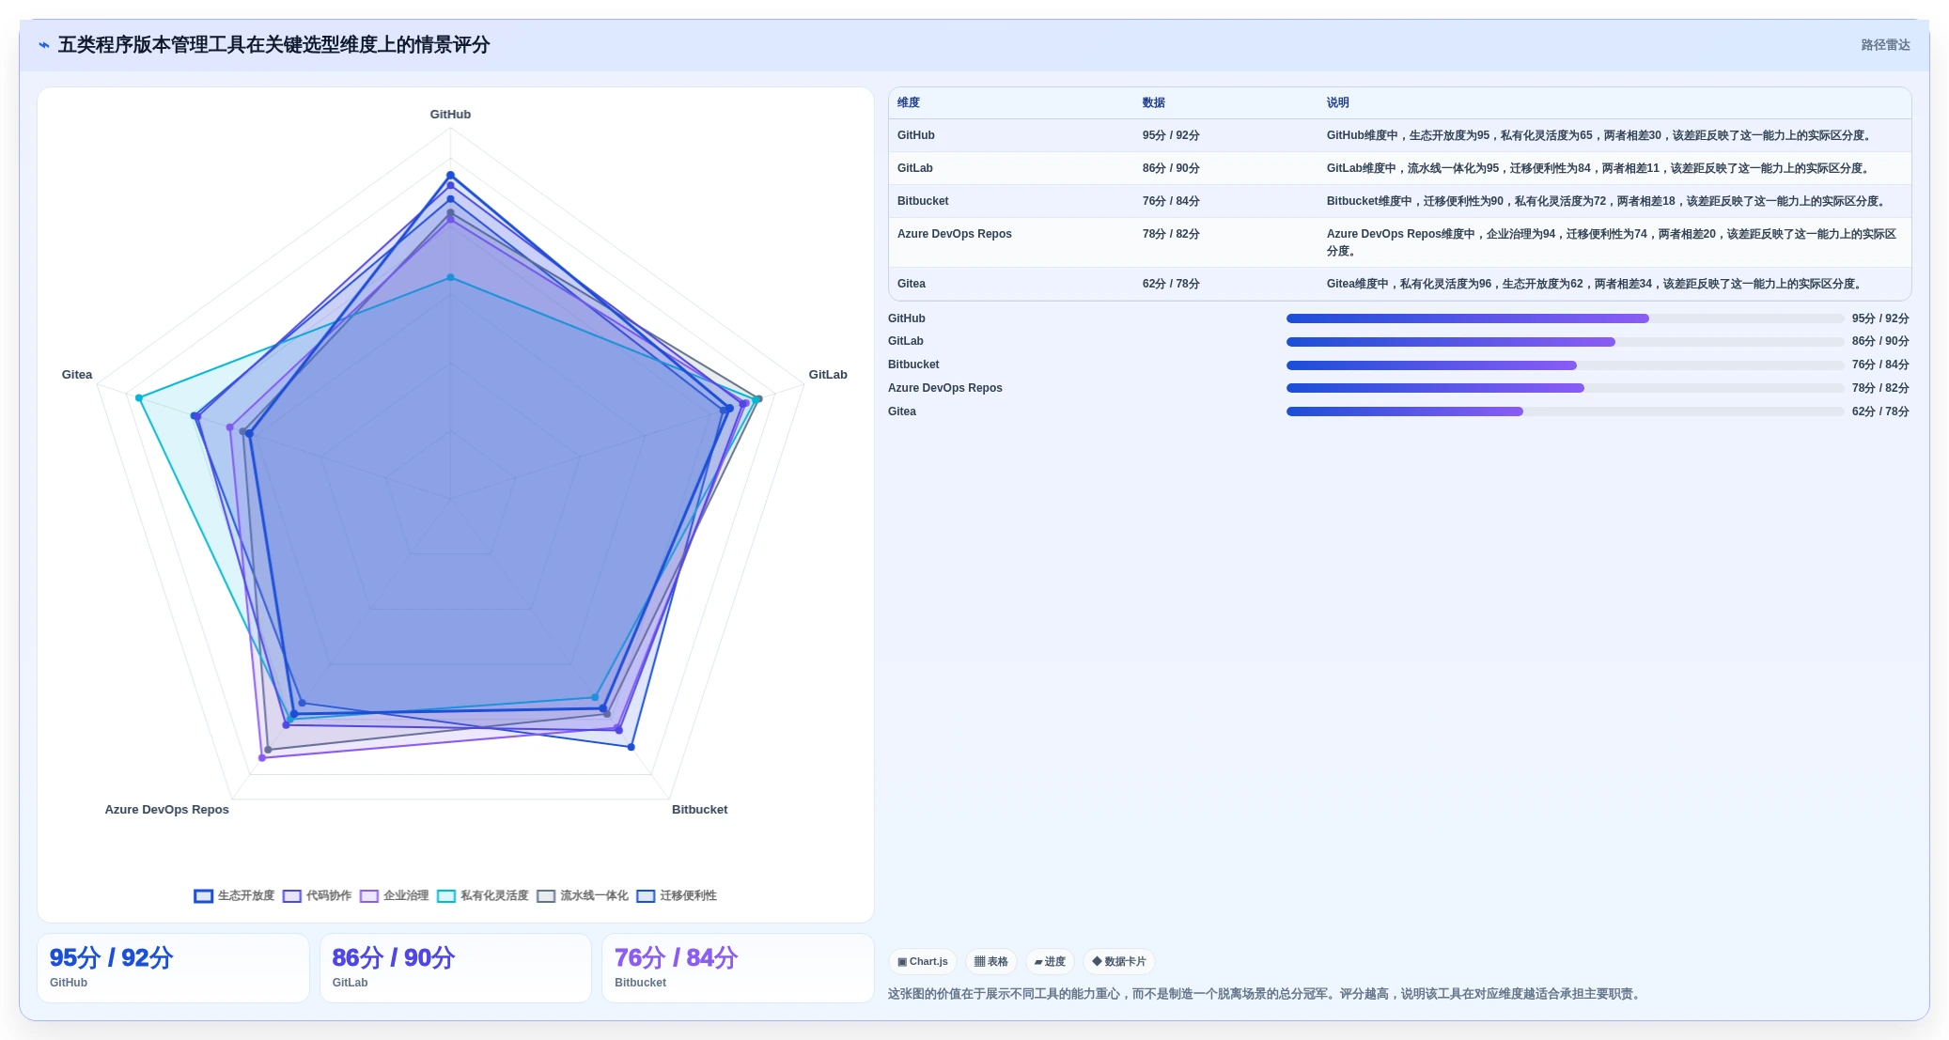Toggle the 代码协作 legend series

tap(317, 895)
